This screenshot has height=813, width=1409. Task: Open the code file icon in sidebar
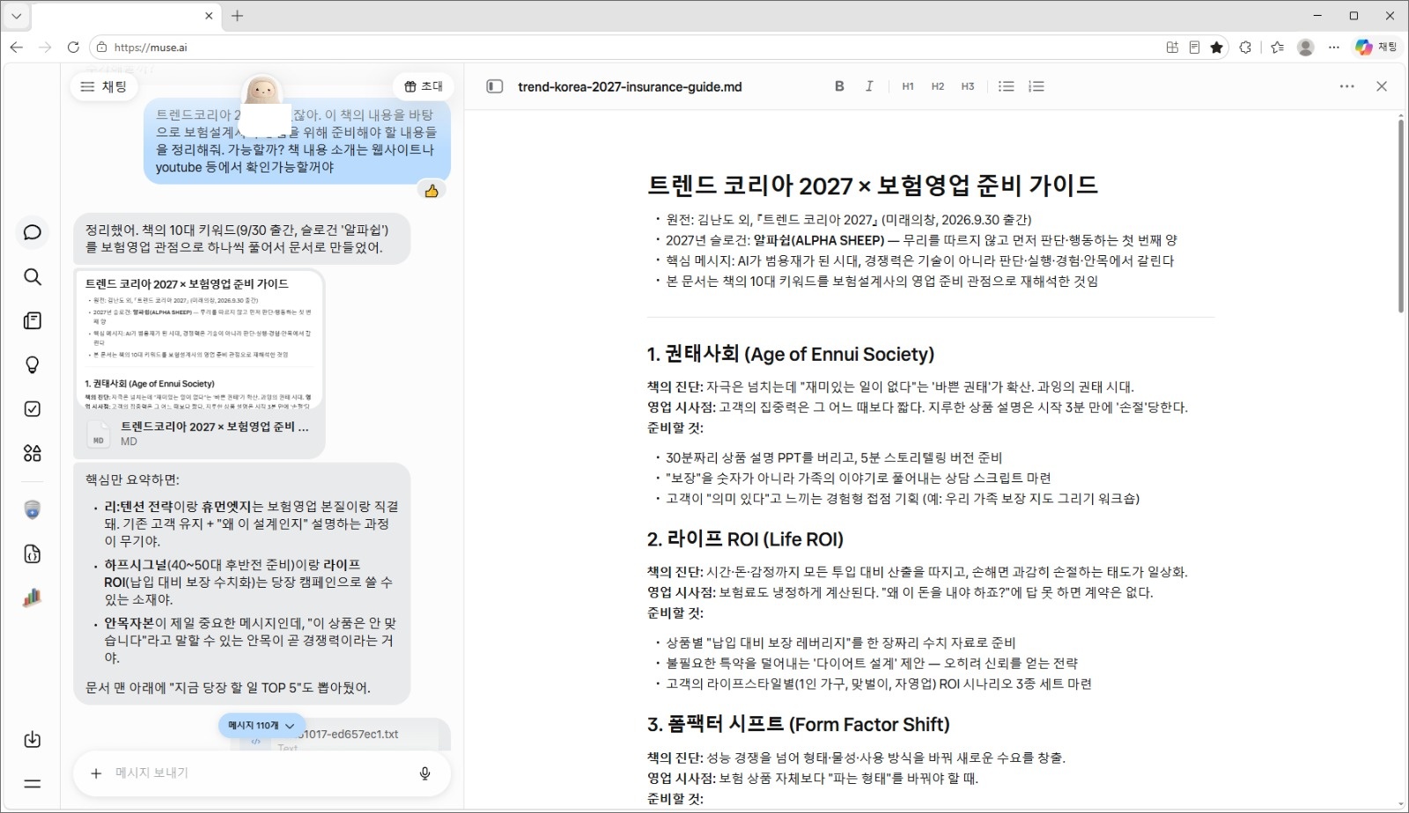click(33, 554)
